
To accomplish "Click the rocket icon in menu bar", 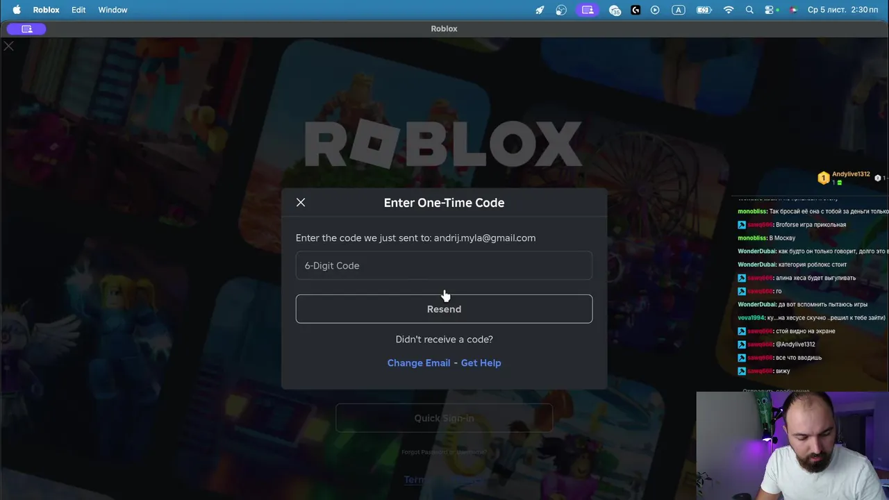I will coord(540,10).
